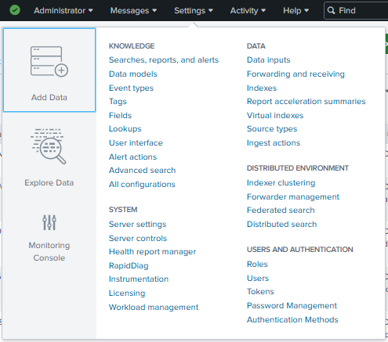Screen dimensions: 388x342
Task: Open the Activity dropdown menu
Action: (x=248, y=10)
